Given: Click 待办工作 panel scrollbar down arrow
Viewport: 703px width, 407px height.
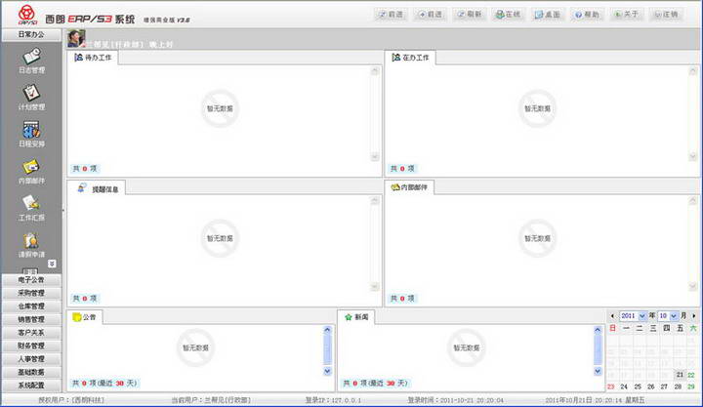Looking at the screenshot, I should point(375,156).
